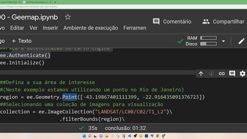This screenshot has height=139, width=247.
Task: Click the ##Defina a sua área de interesse comment
Action: point(47,82)
